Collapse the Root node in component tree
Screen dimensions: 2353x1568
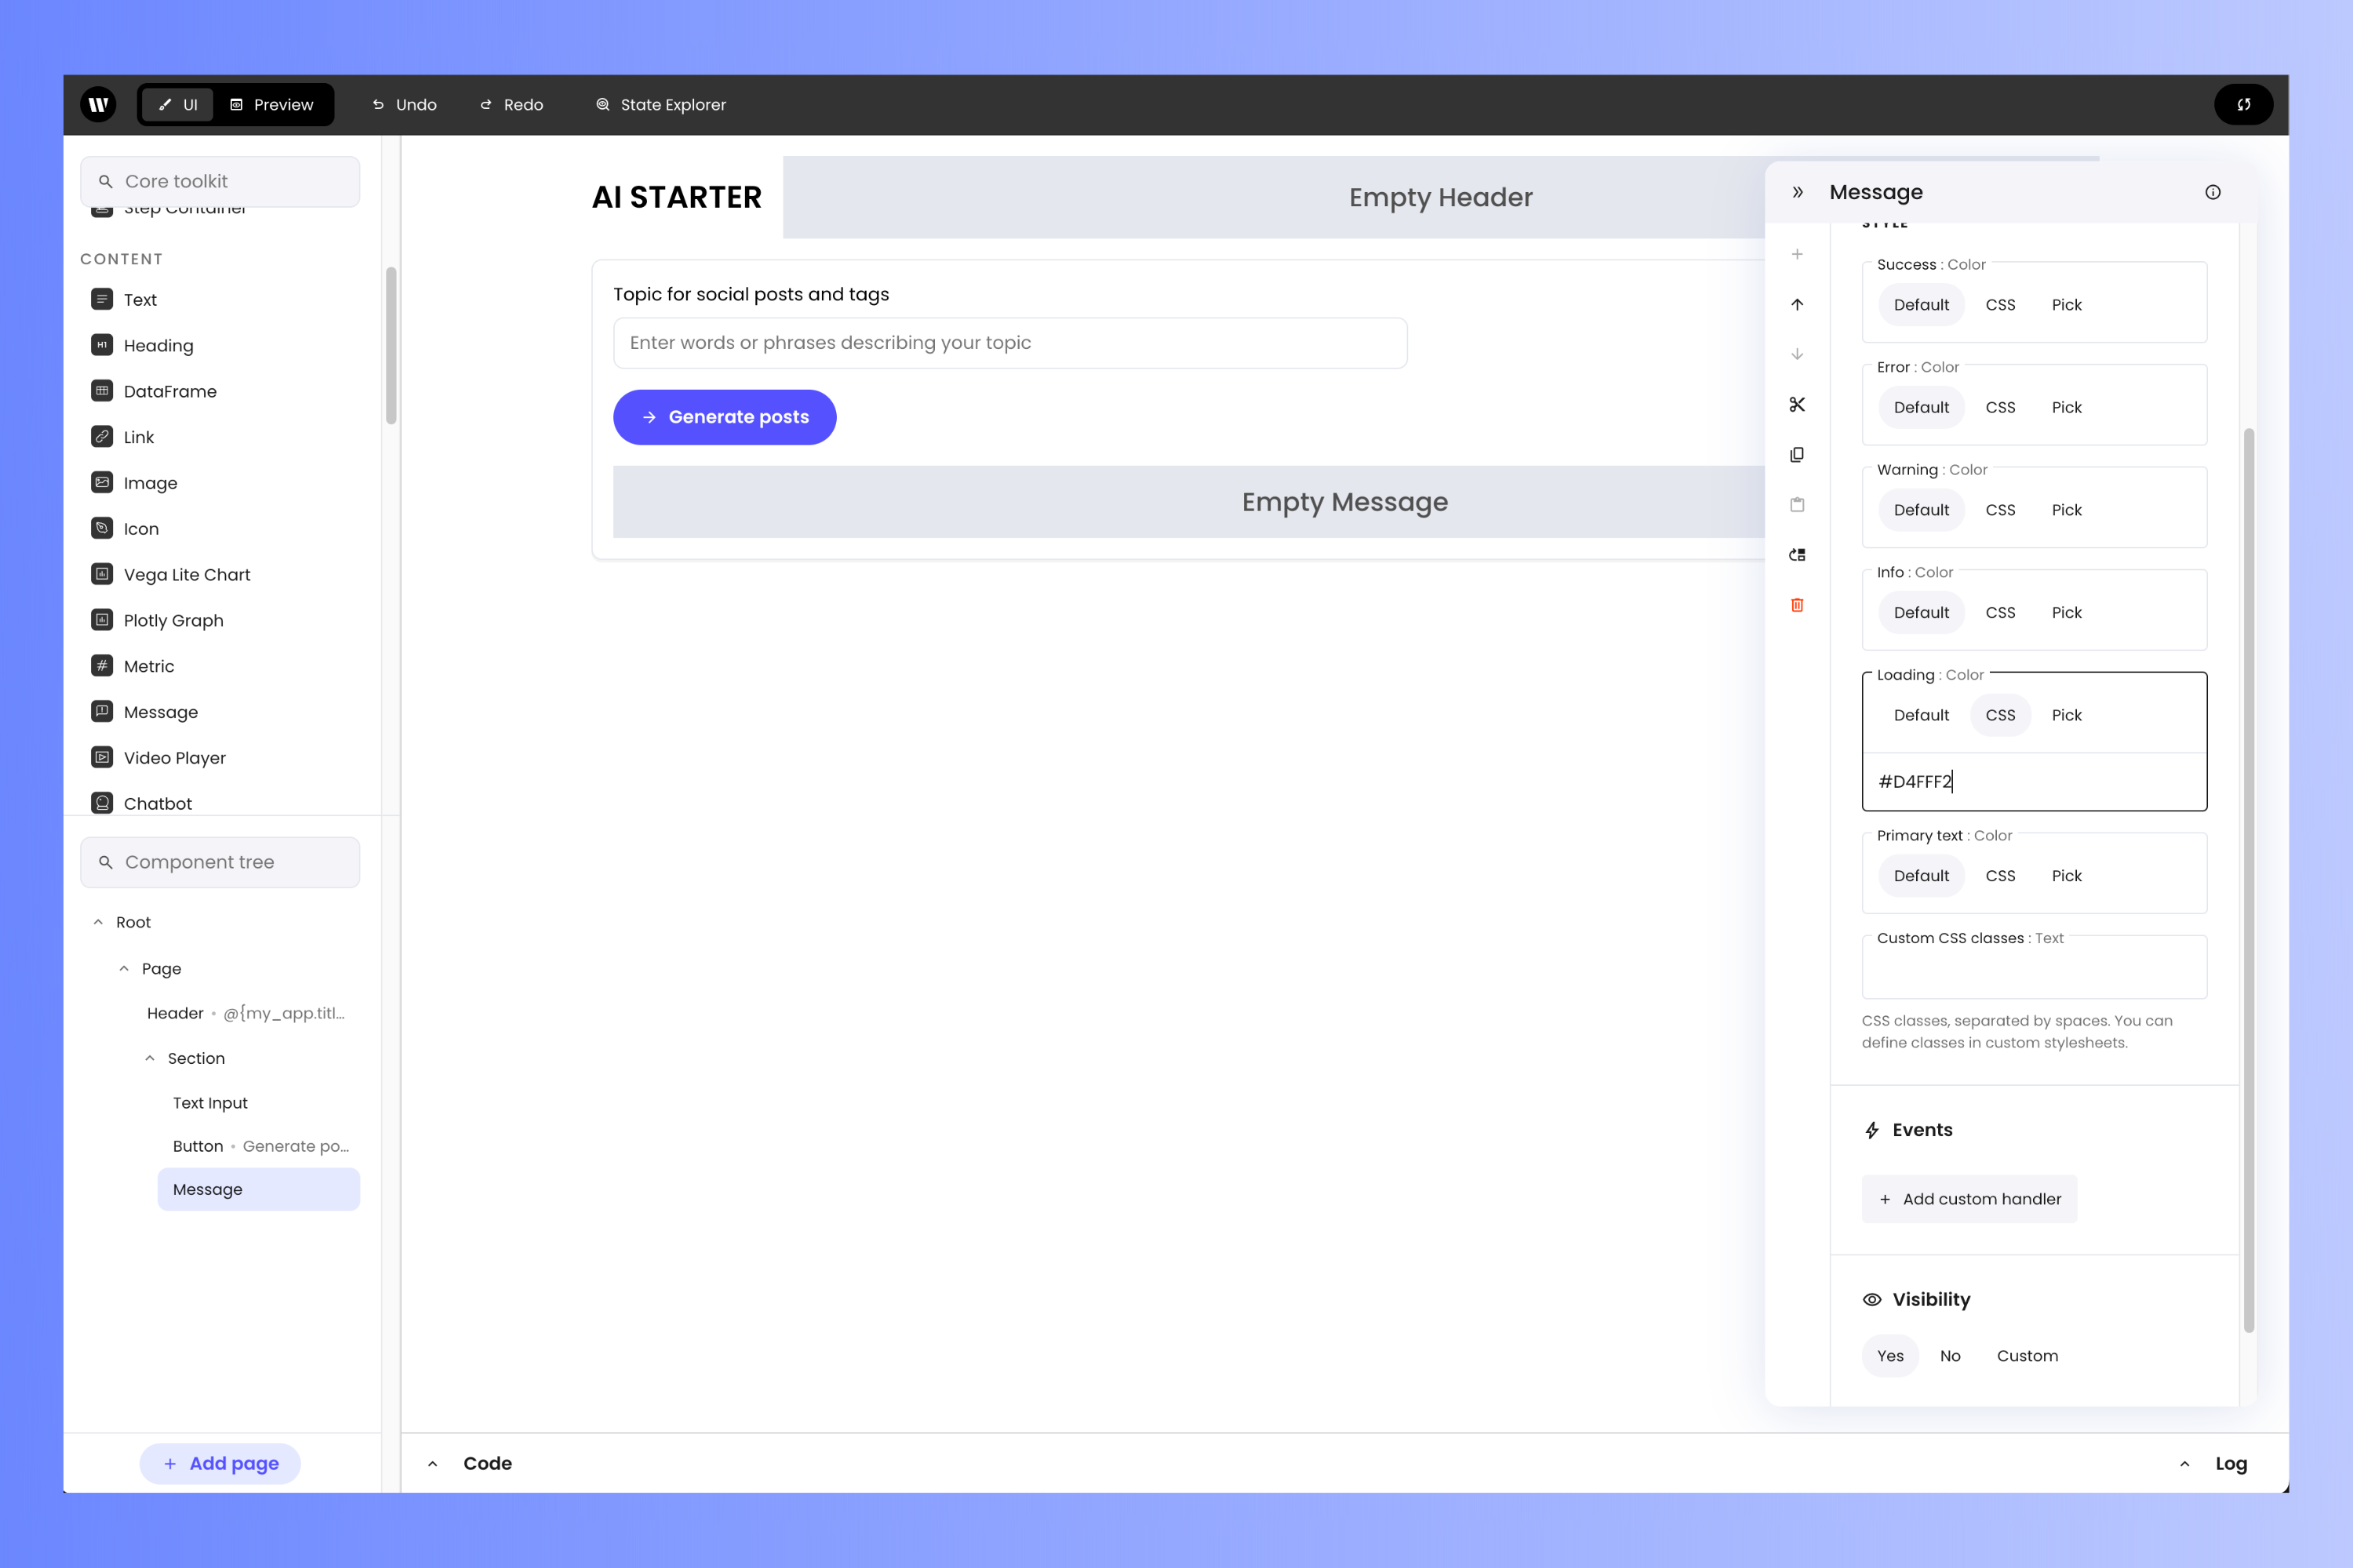tap(98, 921)
